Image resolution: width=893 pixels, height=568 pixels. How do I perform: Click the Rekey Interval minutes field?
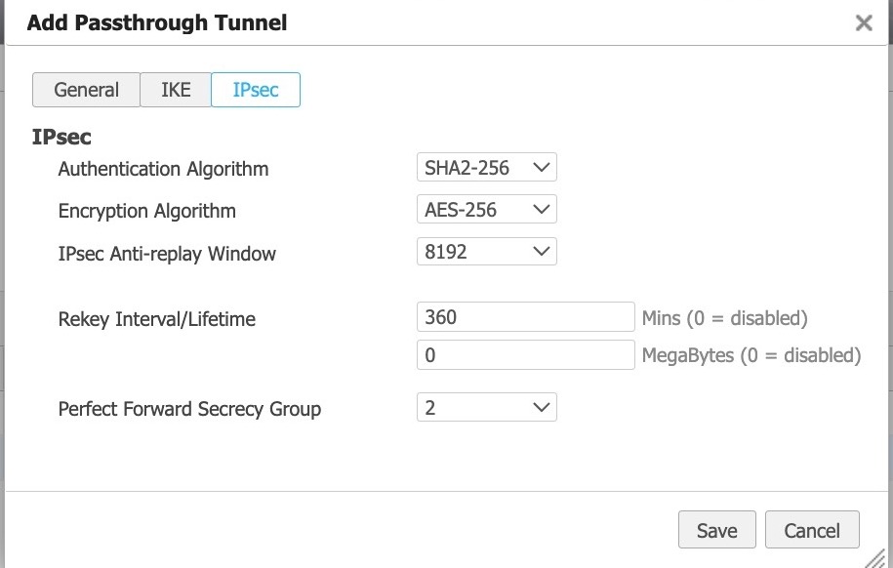[525, 317]
